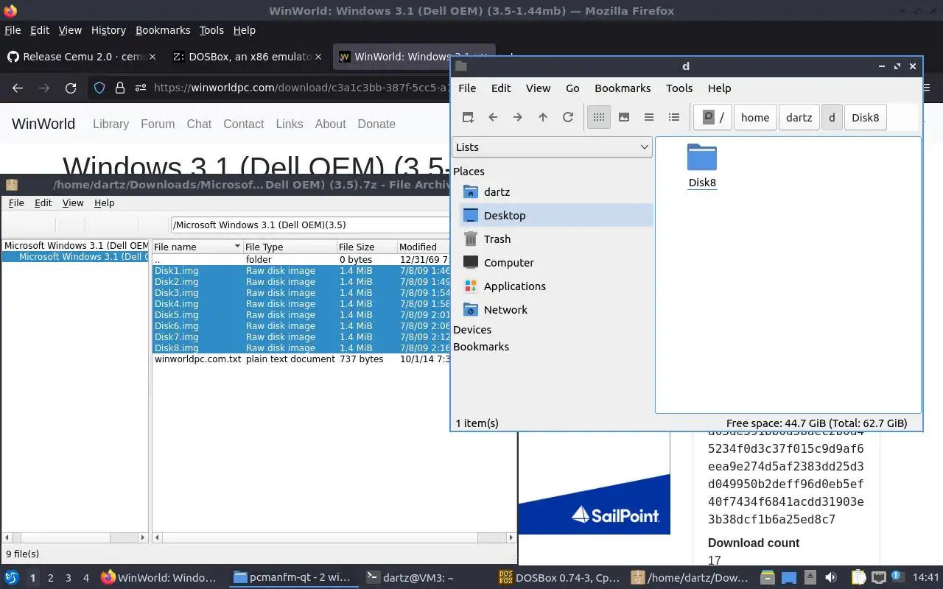This screenshot has height=589, width=943.
Task: Click Disk8 path breadcrumb button
Action: coord(866,118)
